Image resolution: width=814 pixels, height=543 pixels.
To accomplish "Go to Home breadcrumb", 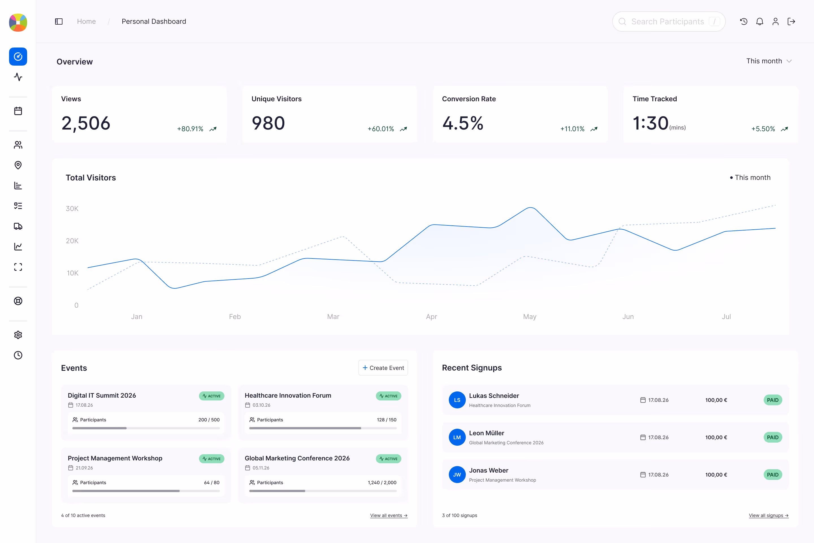I will 86,21.
